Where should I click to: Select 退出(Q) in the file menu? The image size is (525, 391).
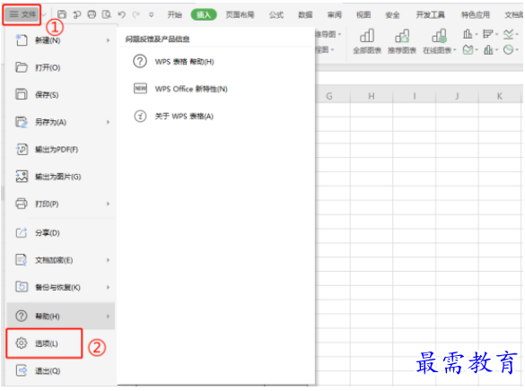pyautogui.click(x=61, y=370)
